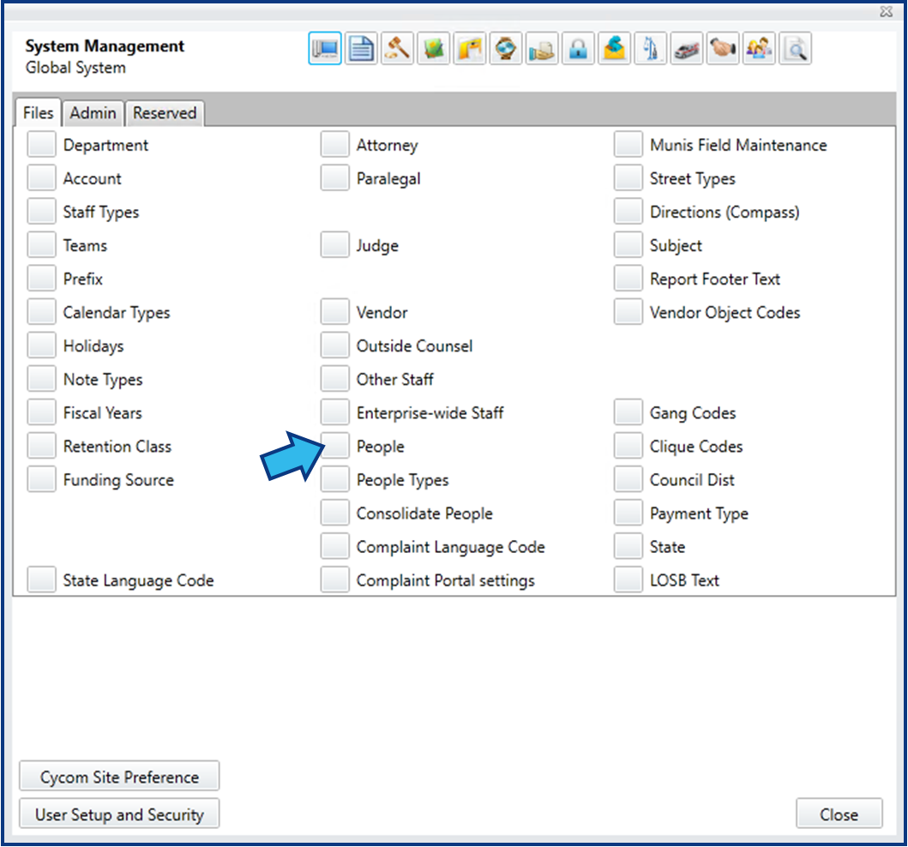
Task: Open the Directions (Compass) box
Action: [628, 211]
